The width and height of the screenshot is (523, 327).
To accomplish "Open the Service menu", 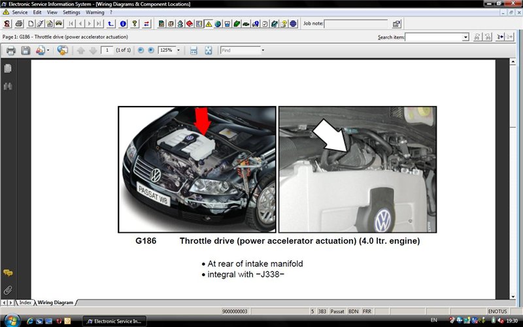I will (x=20, y=12).
